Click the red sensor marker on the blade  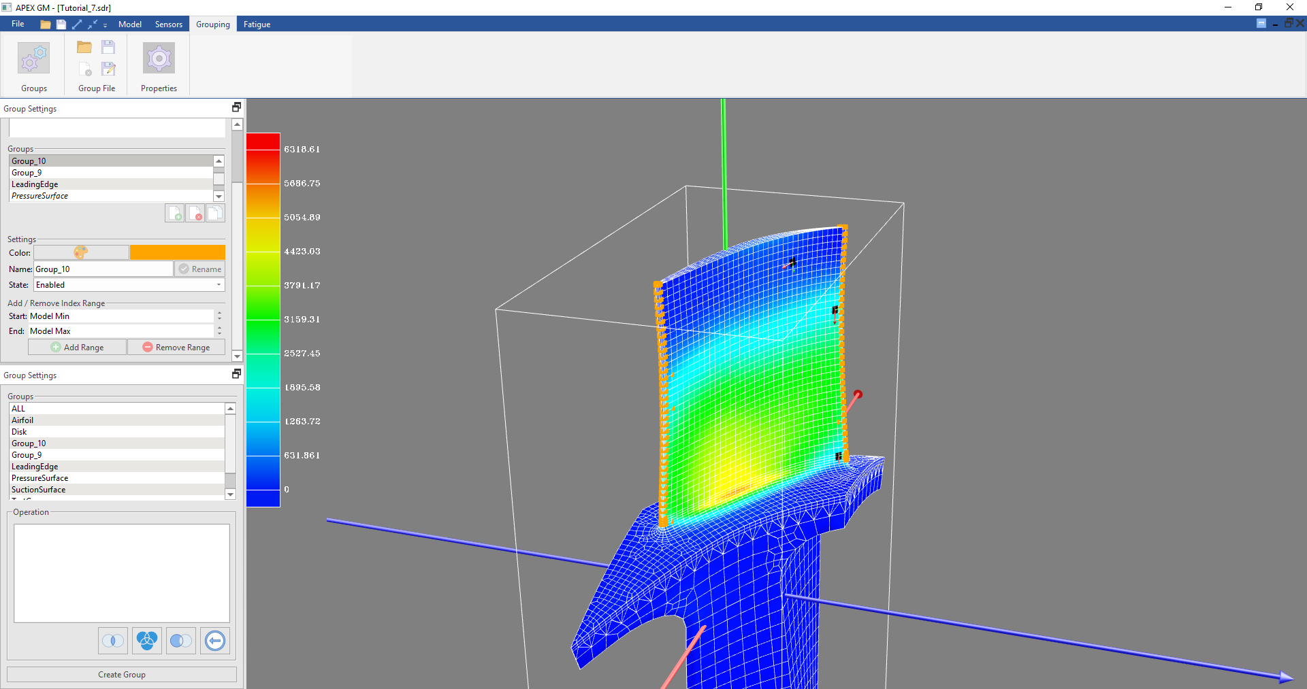pyautogui.click(x=858, y=394)
